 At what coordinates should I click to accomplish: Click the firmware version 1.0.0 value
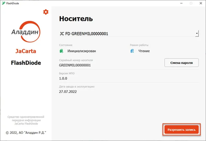coord(63,78)
